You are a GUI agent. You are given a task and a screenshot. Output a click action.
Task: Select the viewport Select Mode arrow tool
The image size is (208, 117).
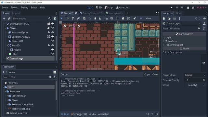tap(61, 19)
